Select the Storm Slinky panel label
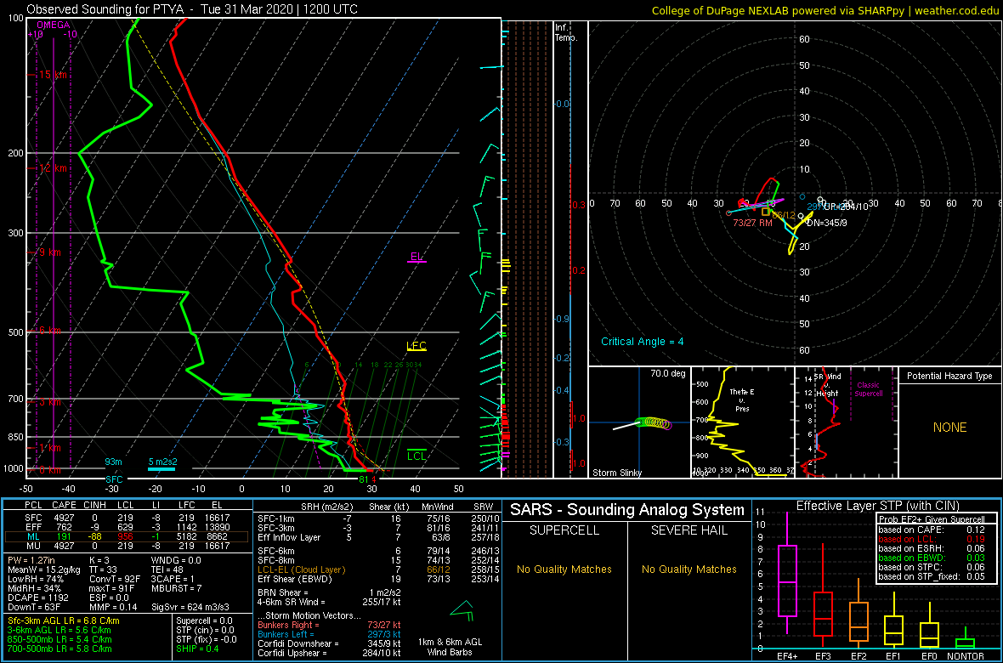Image resolution: width=1003 pixels, height=663 pixels. pos(617,473)
